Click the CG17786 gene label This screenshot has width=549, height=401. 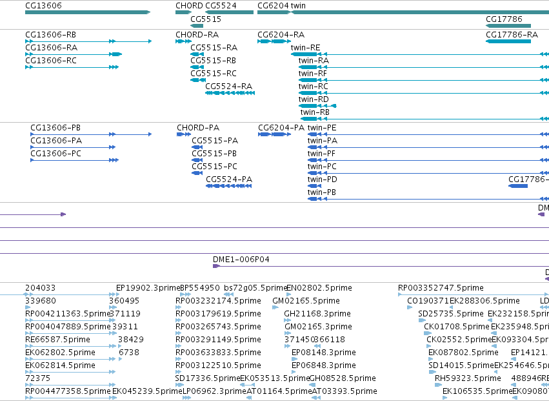pos(504,19)
